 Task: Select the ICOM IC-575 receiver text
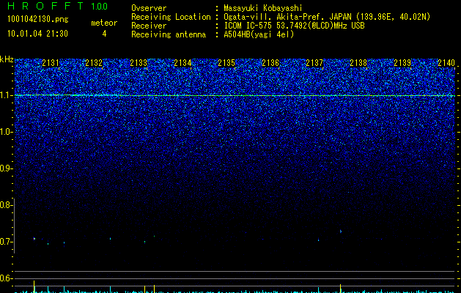[294, 26]
